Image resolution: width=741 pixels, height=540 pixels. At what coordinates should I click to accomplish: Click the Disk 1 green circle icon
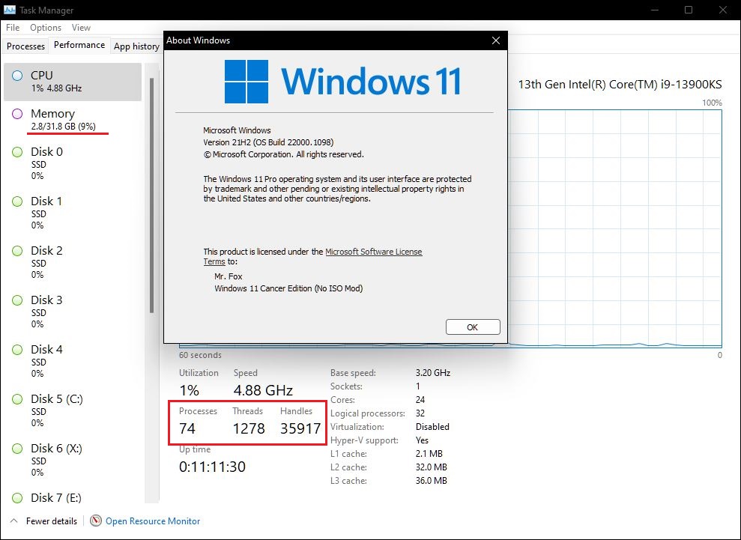point(17,201)
